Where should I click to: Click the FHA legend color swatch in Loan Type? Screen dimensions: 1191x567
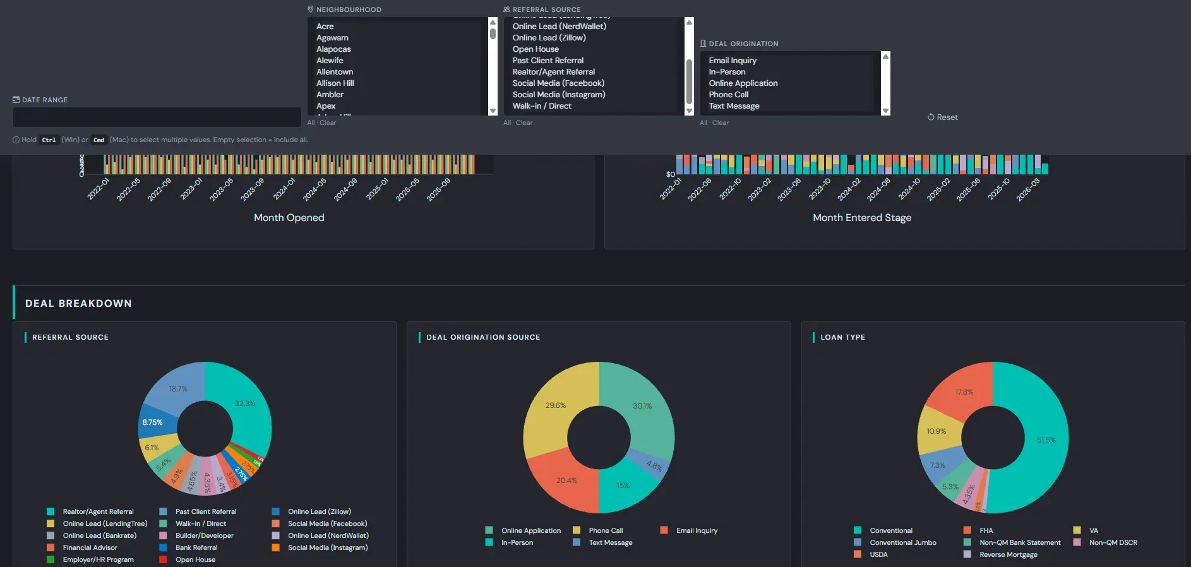pos(967,531)
